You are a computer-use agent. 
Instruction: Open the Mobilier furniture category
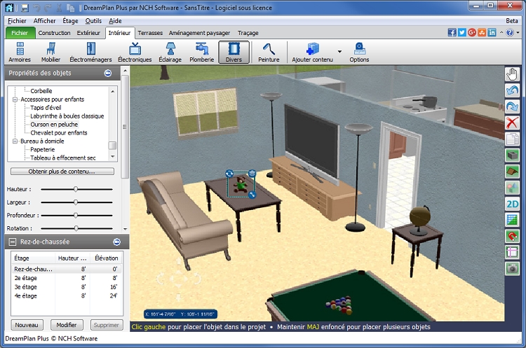(x=50, y=53)
